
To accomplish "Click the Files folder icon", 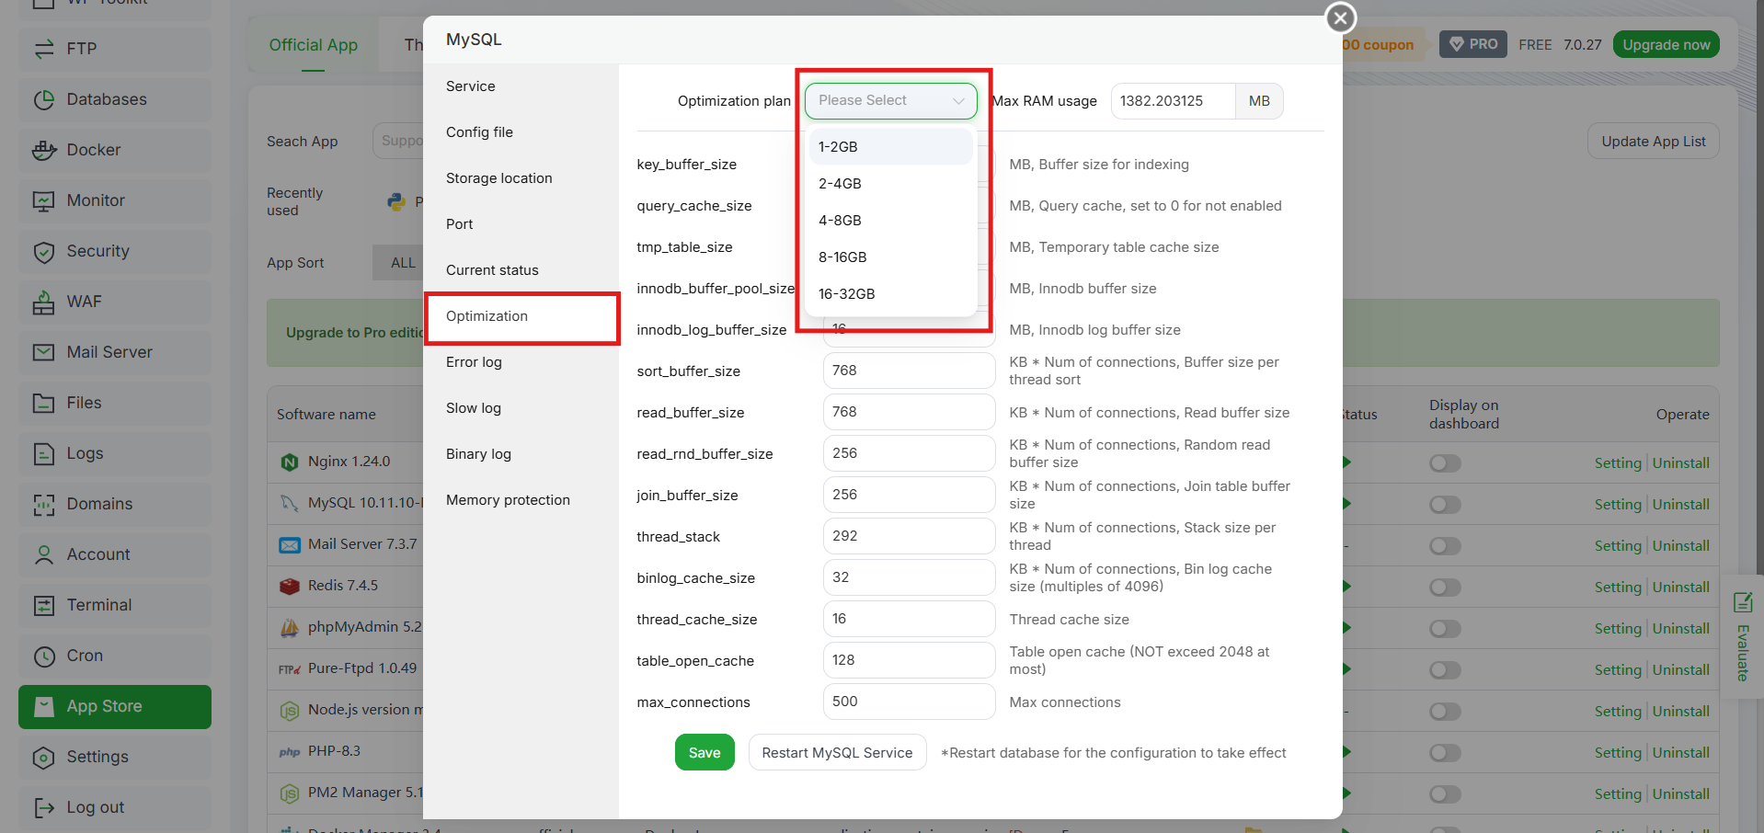I will [44, 403].
